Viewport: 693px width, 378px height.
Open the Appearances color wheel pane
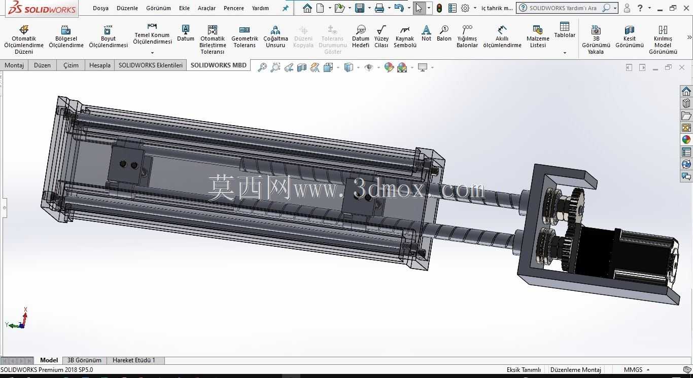(686, 140)
